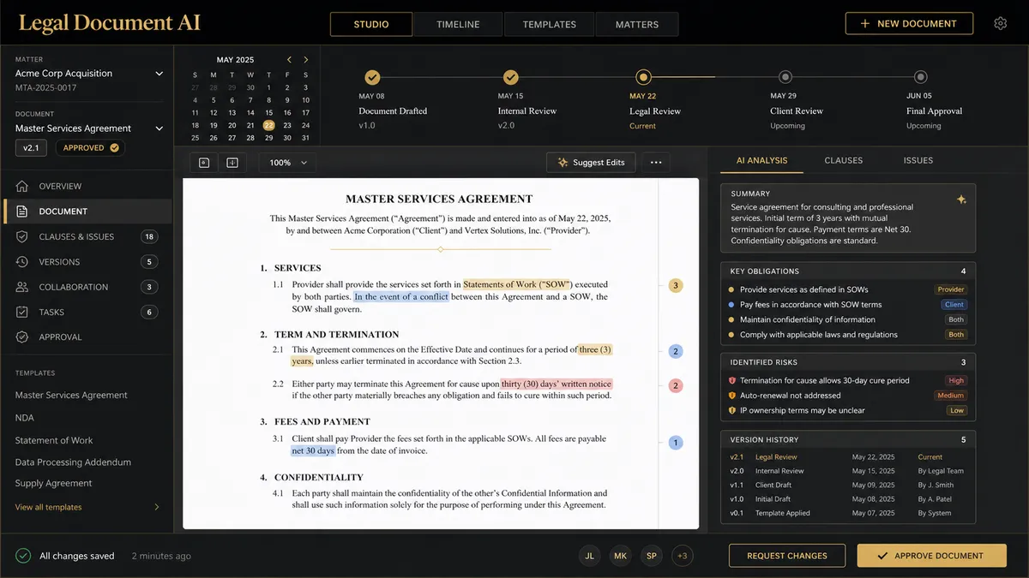Image resolution: width=1029 pixels, height=578 pixels.
Task: Go to previous month in calendar
Action: [x=290, y=60]
